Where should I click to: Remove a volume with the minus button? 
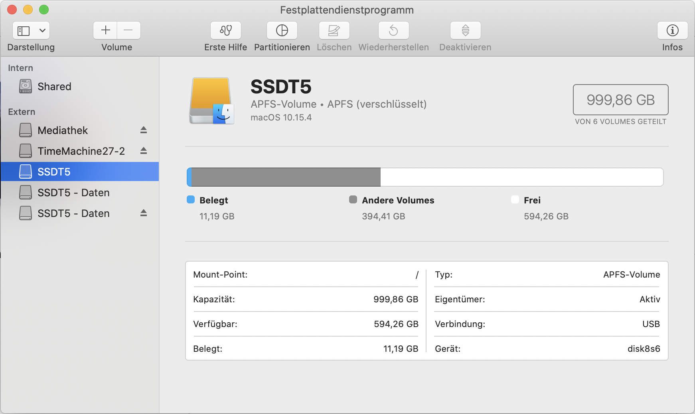[x=128, y=31]
